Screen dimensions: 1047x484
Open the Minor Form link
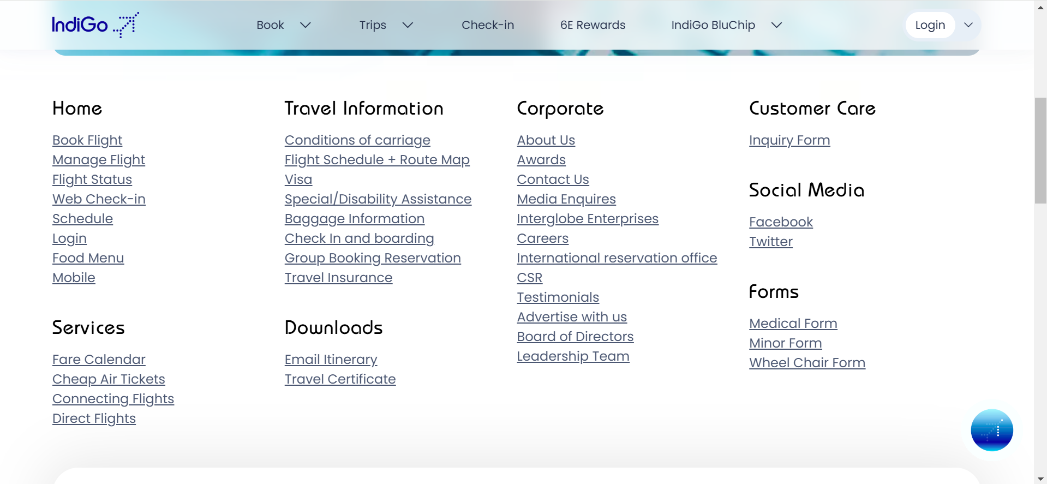[x=785, y=343]
